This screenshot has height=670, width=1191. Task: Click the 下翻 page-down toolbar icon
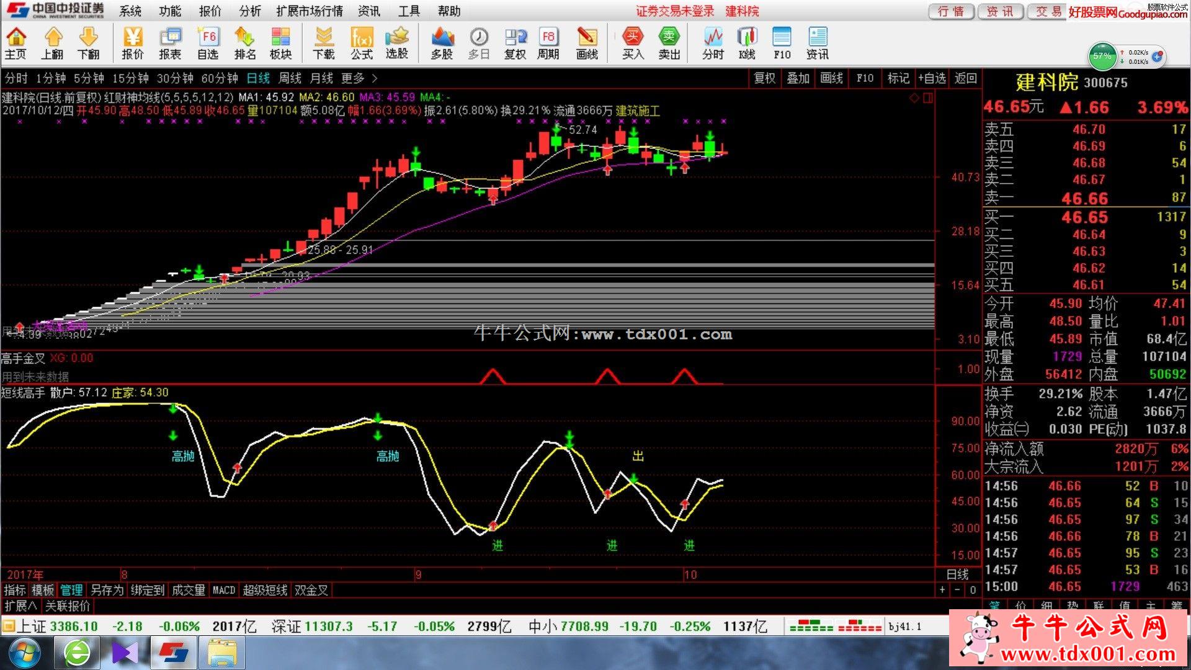(89, 43)
